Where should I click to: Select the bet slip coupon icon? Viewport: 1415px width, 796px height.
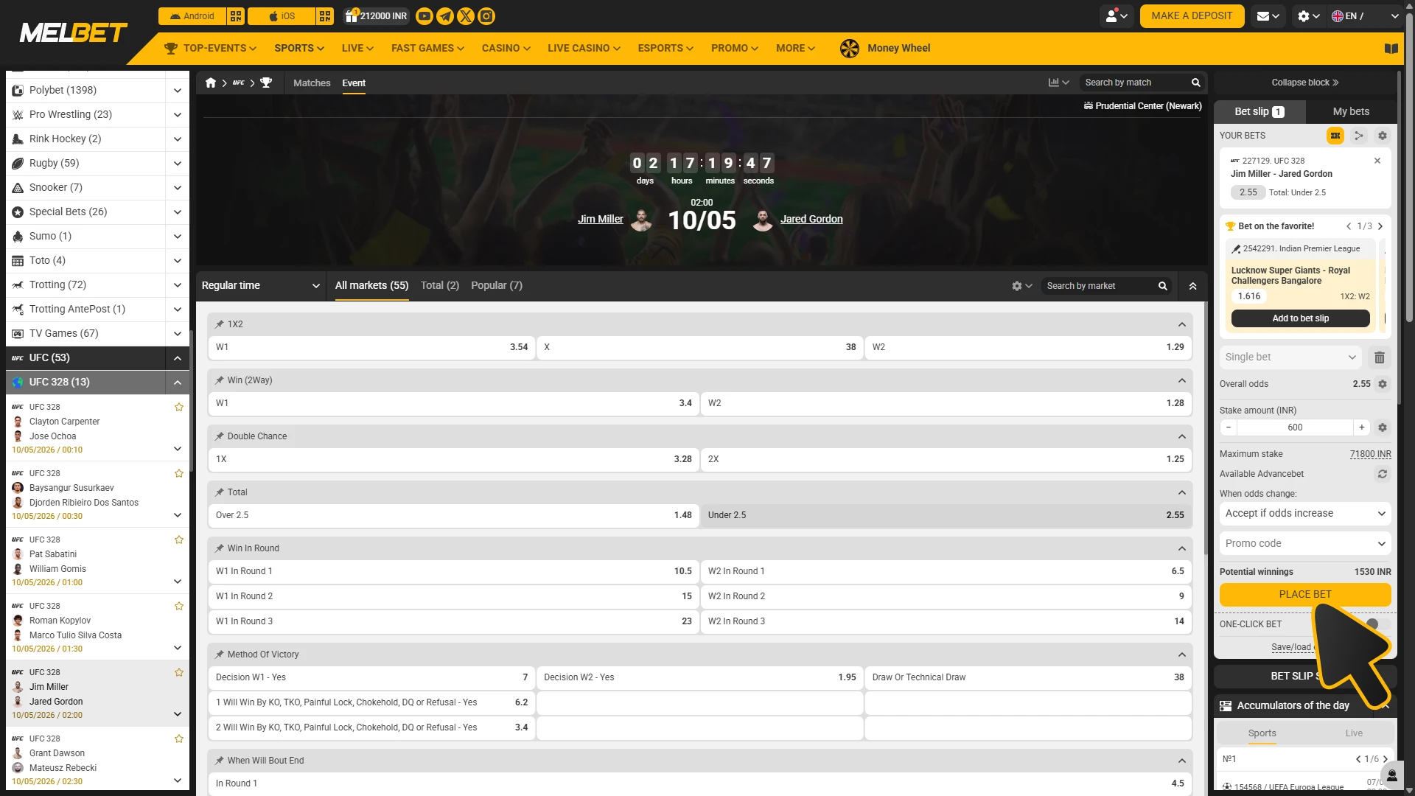(1335, 136)
